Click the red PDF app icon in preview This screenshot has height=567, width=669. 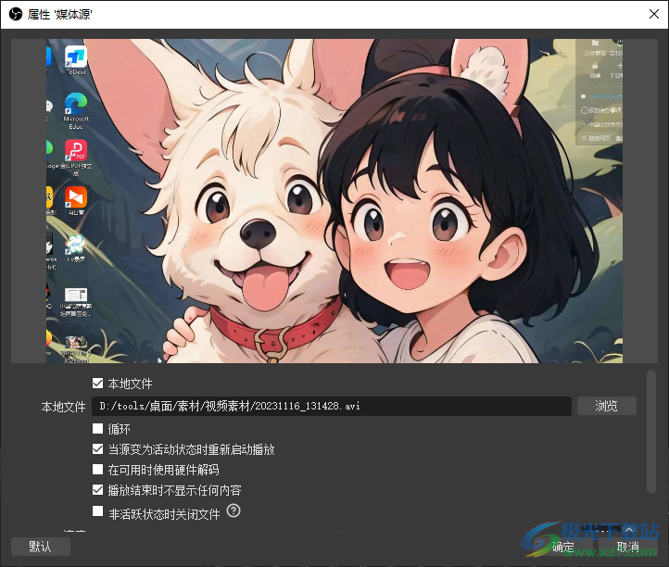point(76,151)
